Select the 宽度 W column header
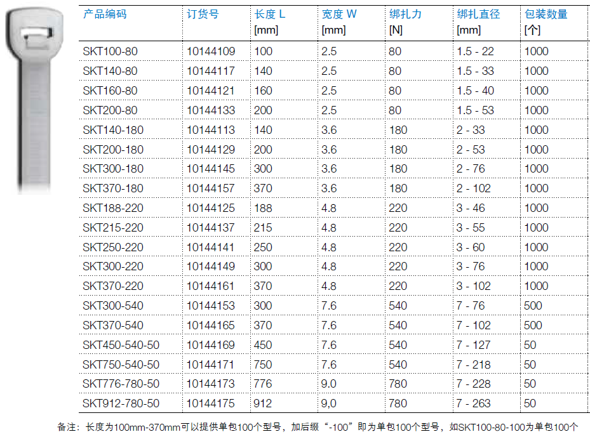The width and height of the screenshot is (590, 439). click(339, 14)
